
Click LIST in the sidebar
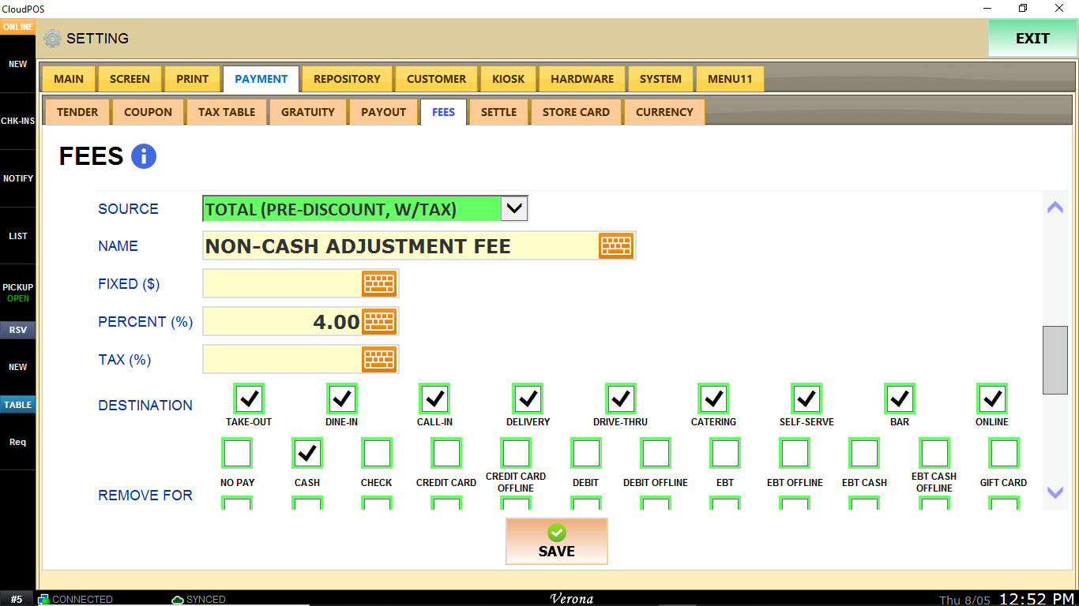pos(17,236)
